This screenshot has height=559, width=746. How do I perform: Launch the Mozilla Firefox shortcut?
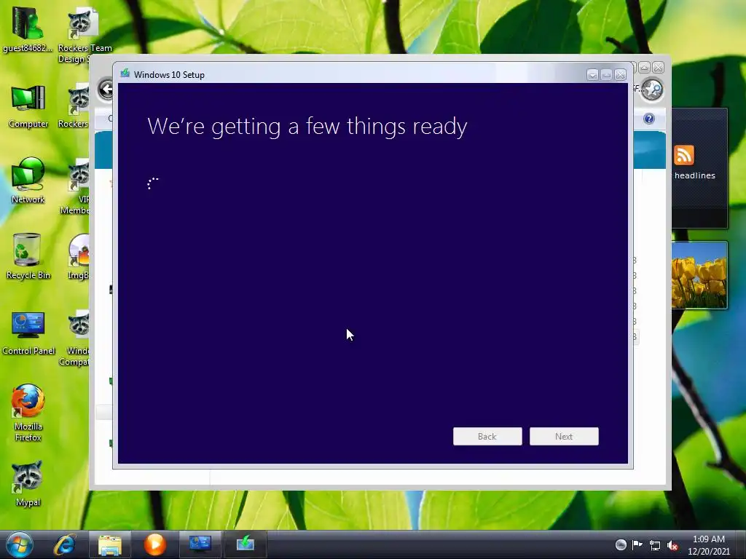(x=28, y=413)
